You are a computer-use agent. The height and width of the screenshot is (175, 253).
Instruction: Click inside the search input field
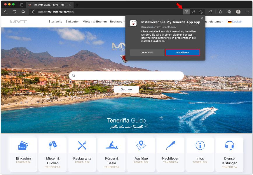coord(126,76)
